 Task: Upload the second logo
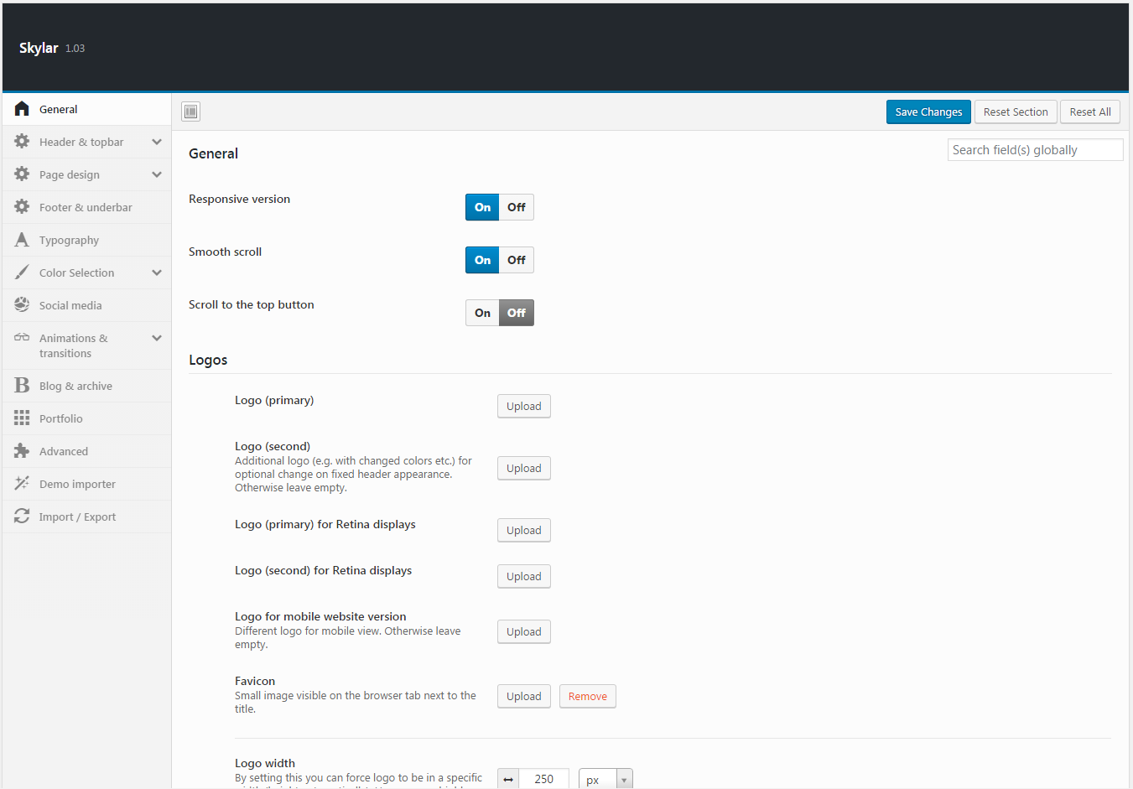[x=524, y=468]
